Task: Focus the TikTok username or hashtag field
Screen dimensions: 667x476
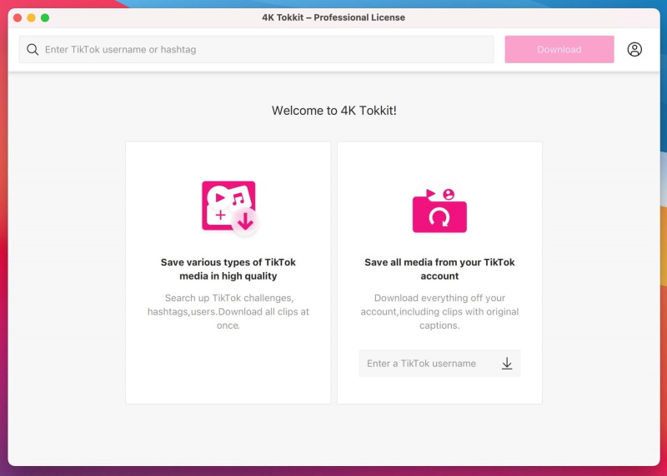Action: click(256, 50)
